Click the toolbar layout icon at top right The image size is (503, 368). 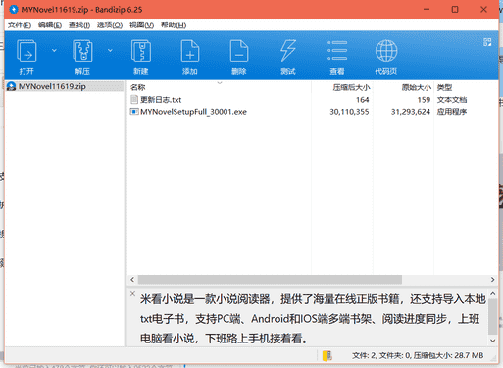pos(487,42)
